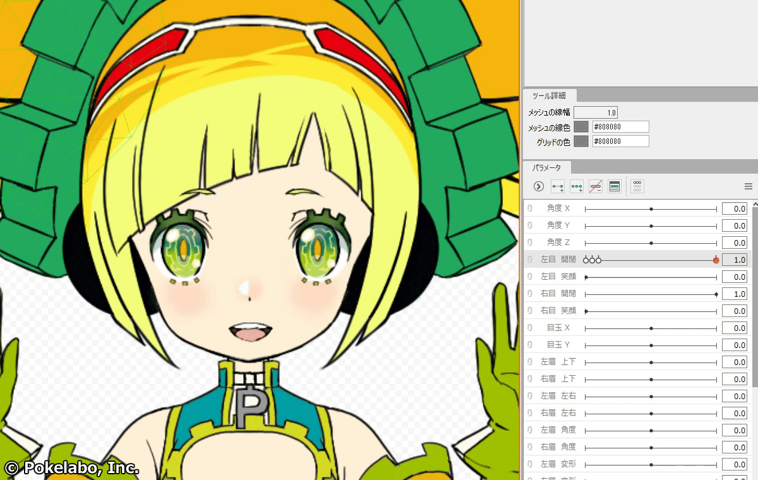Image resolution: width=758 pixels, height=480 pixels.
Task: Click the 角度 Z slider handle
Action: (x=651, y=243)
